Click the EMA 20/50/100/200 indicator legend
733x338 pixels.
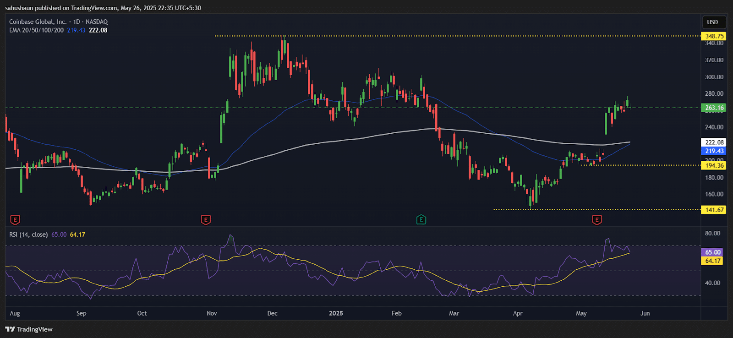pos(37,30)
